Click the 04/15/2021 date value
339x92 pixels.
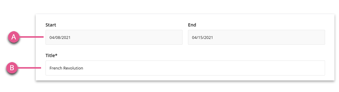pyautogui.click(x=202, y=38)
